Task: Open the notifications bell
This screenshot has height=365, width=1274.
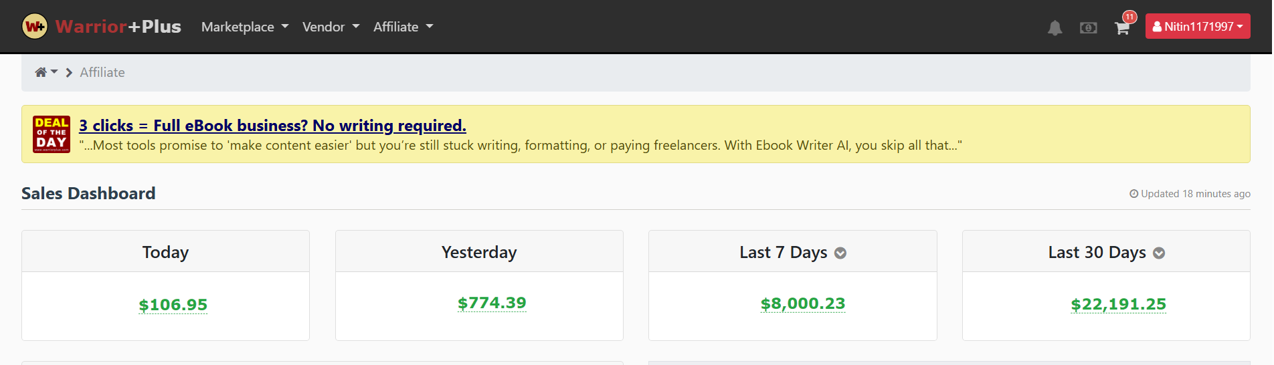Action: pos(1055,27)
